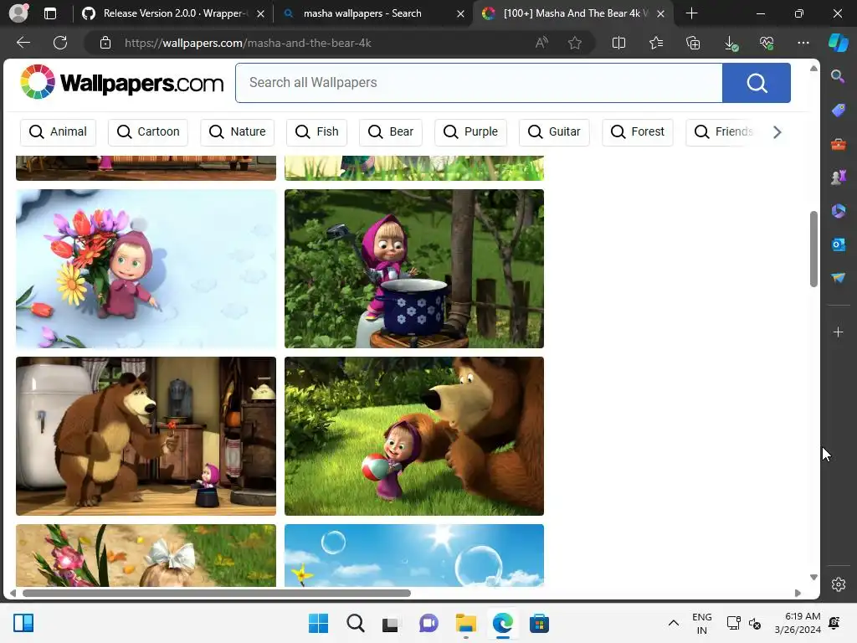Customize sidebar with plus button

(839, 332)
